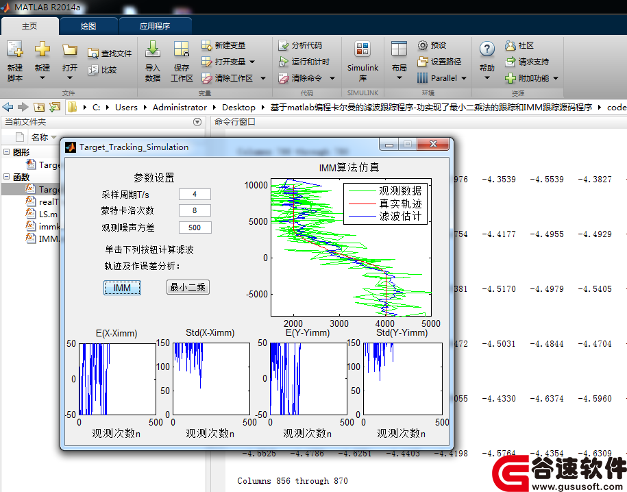Expand the Clear Commands dropdown arrow

click(332, 78)
